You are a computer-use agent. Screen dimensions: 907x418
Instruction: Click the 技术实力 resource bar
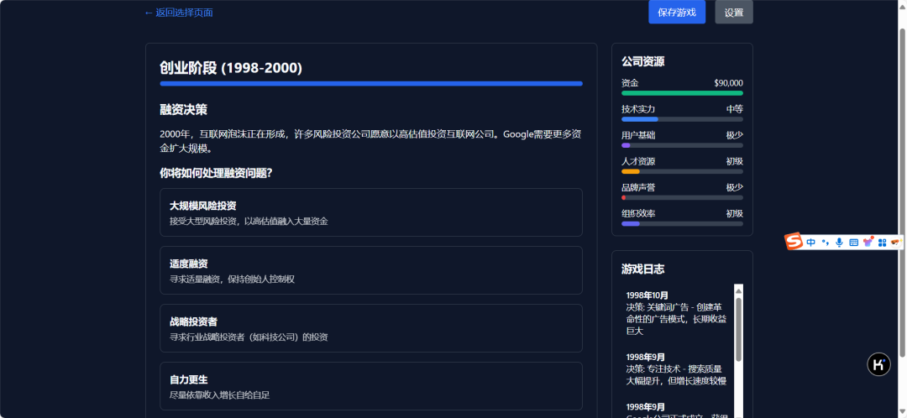682,119
